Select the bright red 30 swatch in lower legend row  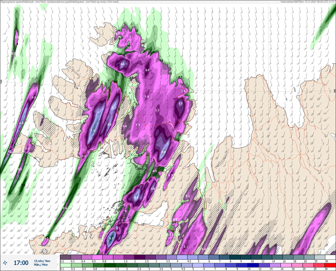point(330,265)
